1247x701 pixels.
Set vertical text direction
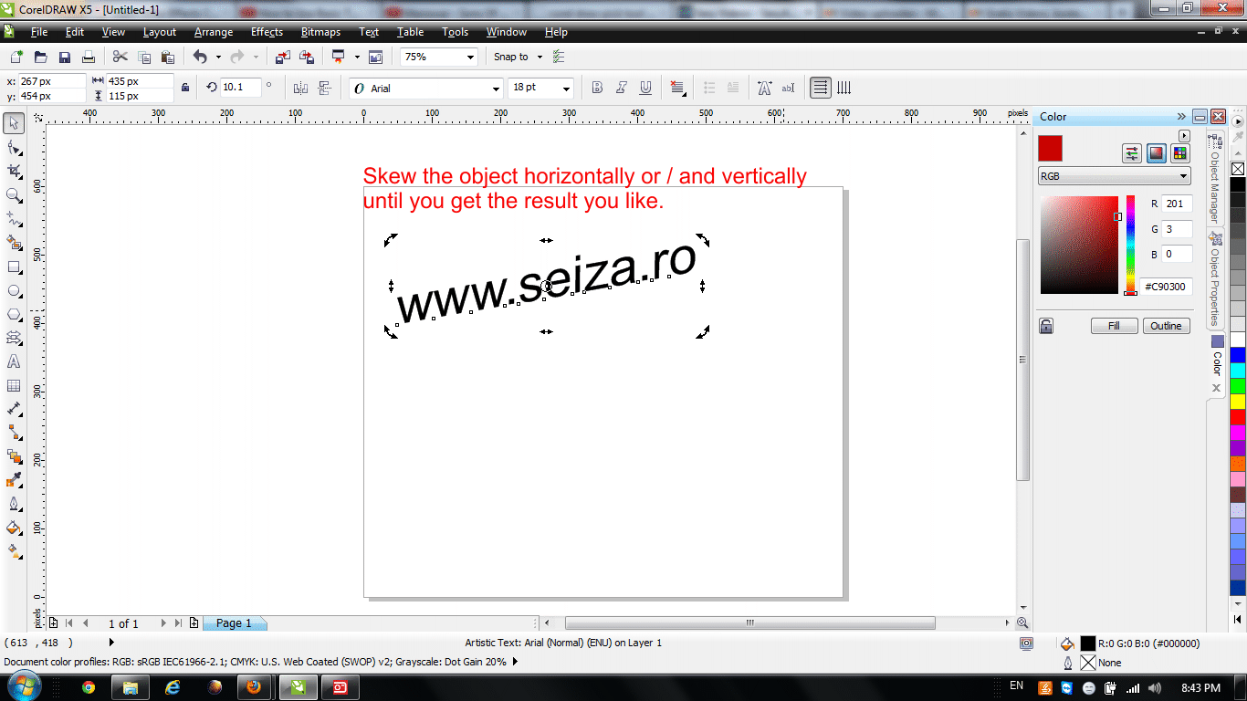pos(844,88)
